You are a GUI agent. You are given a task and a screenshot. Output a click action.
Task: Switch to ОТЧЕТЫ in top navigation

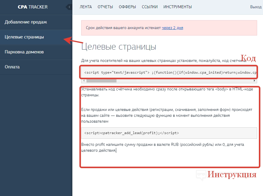pos(105,7)
